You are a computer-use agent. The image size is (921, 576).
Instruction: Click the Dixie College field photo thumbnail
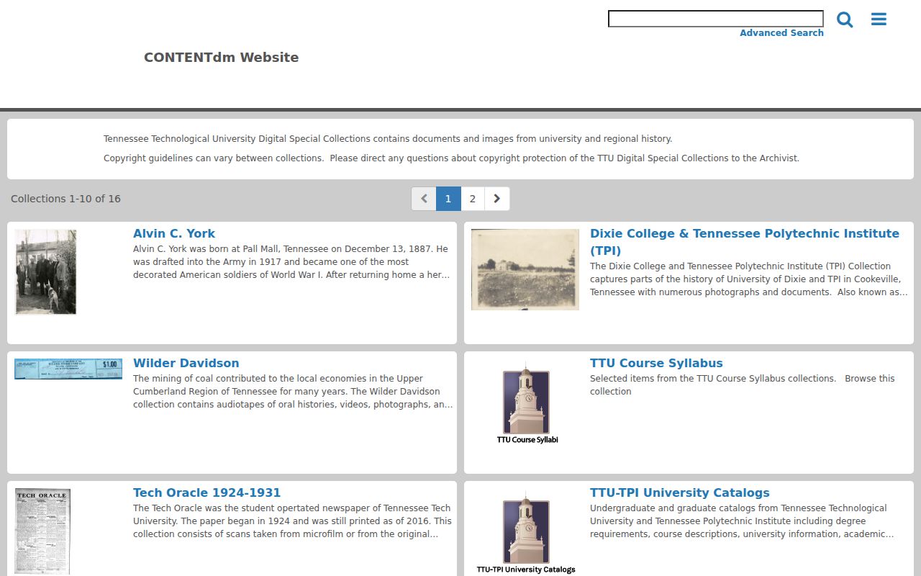(x=525, y=269)
